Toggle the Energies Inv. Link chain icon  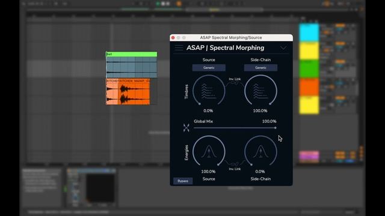click(235, 164)
